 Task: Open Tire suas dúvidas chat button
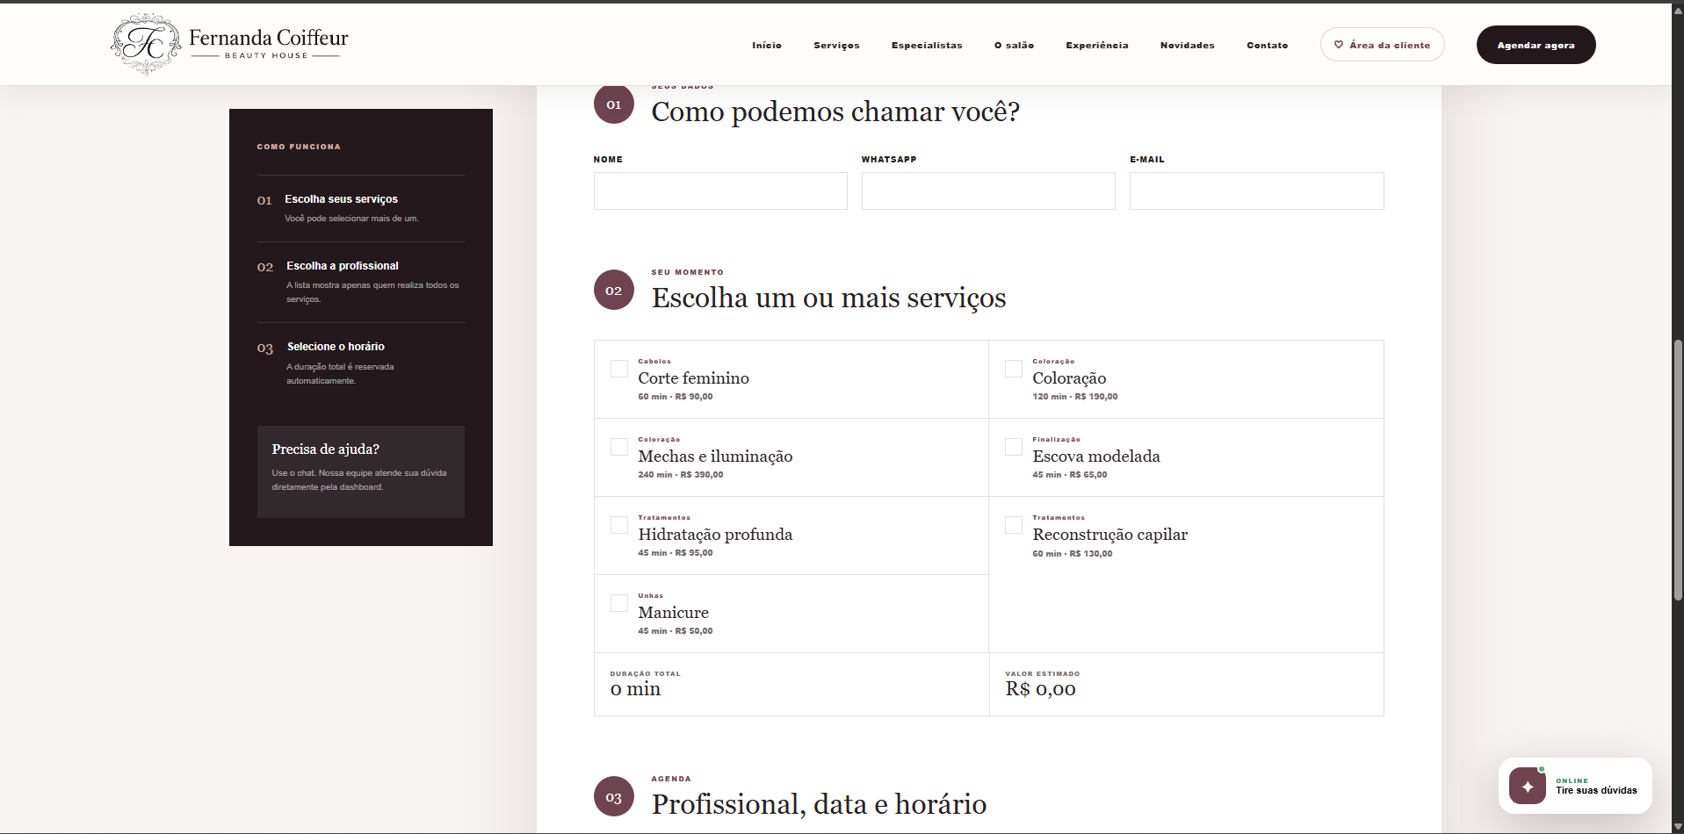(1575, 786)
